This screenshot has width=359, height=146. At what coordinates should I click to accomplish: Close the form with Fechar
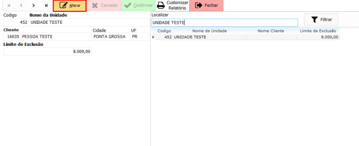[206, 6]
